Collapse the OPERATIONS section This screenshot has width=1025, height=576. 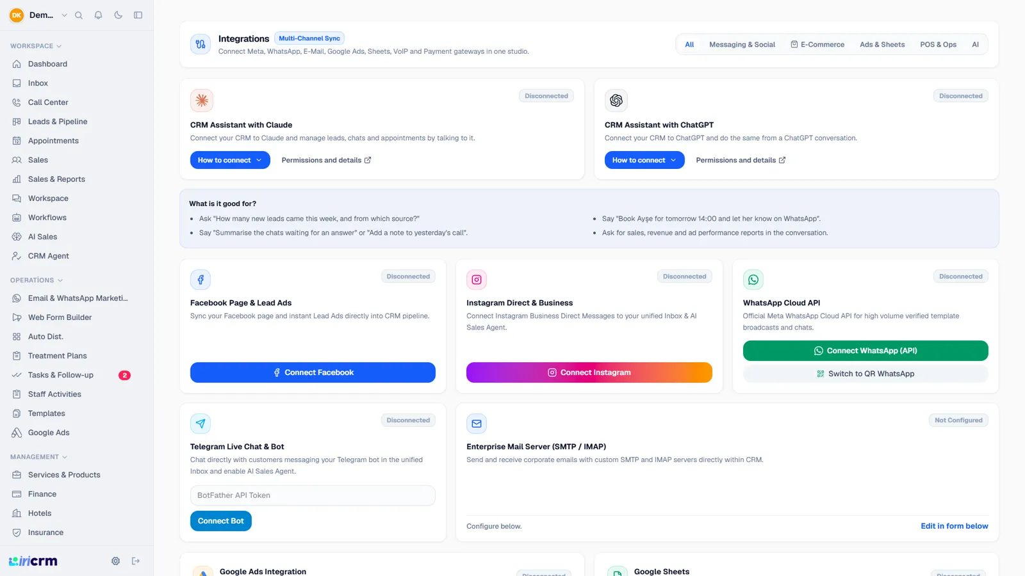[37, 280]
